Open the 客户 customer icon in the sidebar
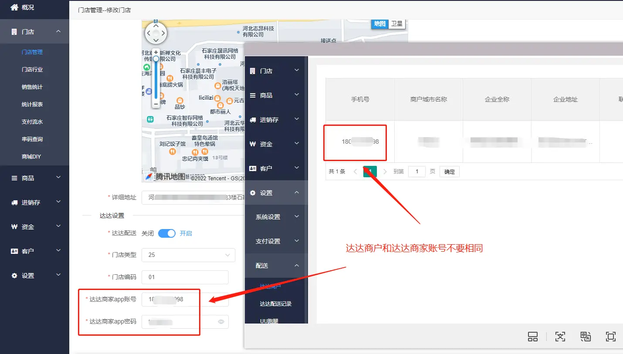Screen dimensions: 623x354 [x=14, y=251]
